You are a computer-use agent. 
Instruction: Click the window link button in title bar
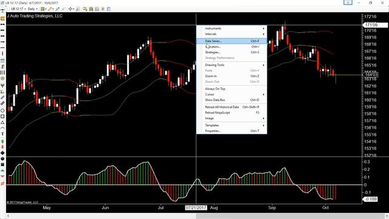coord(348,2)
